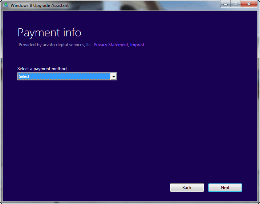Screen dimensions: 260x204
Task: Click the Select payment method combo box
Action: point(67,76)
